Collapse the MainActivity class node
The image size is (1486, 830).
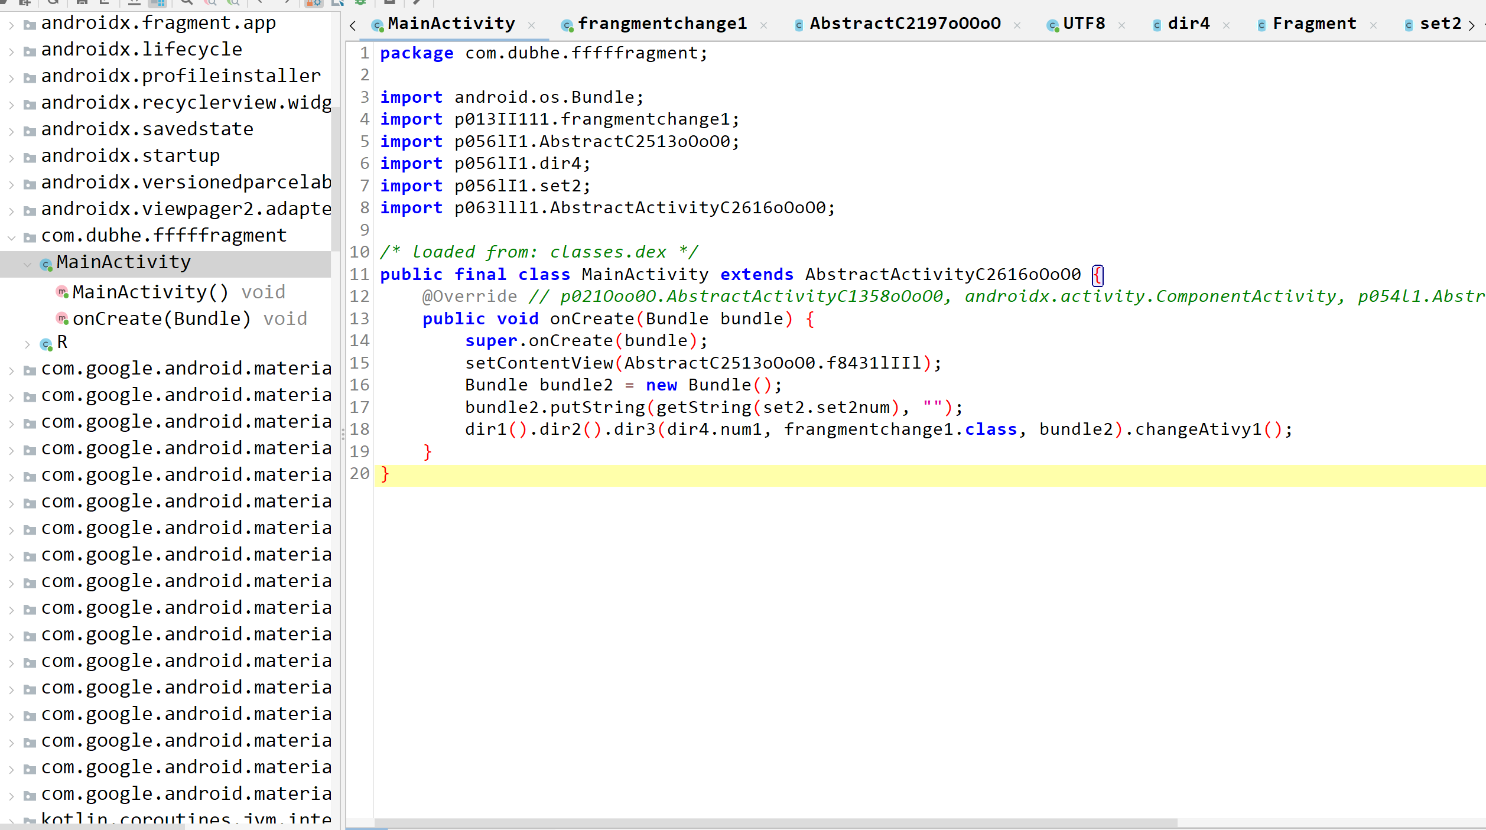coord(27,263)
